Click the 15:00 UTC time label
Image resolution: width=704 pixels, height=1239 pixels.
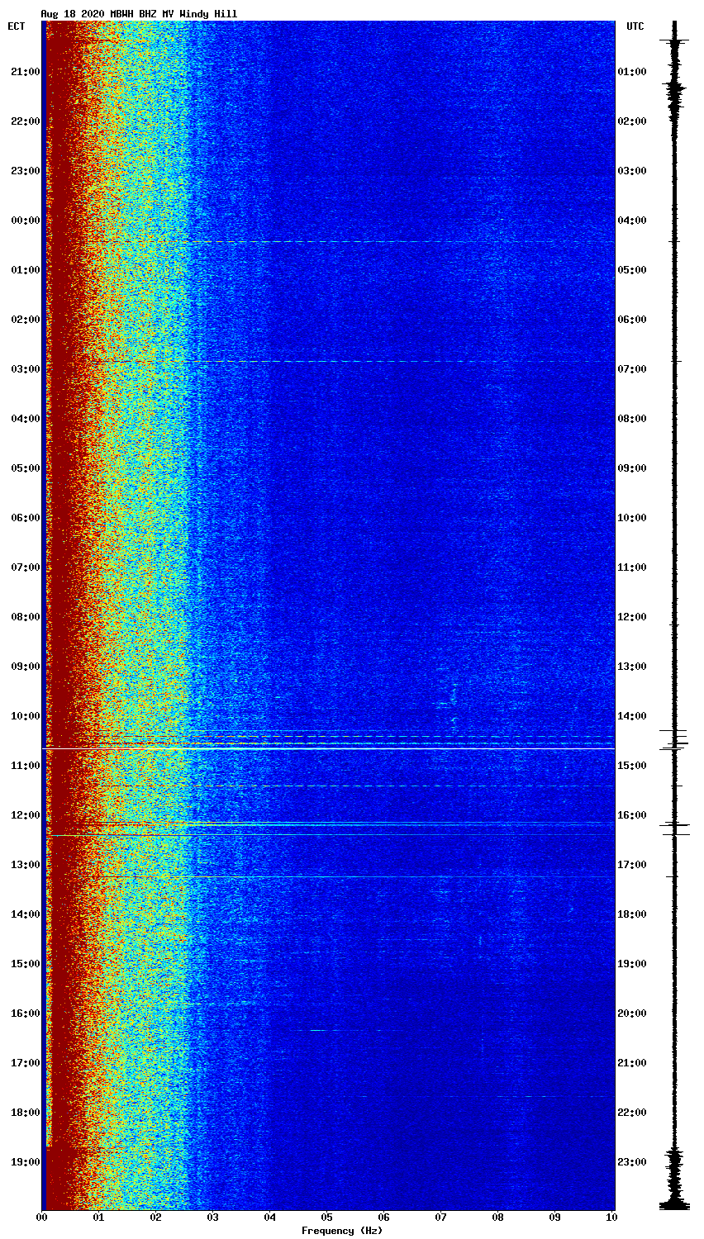coord(632,766)
